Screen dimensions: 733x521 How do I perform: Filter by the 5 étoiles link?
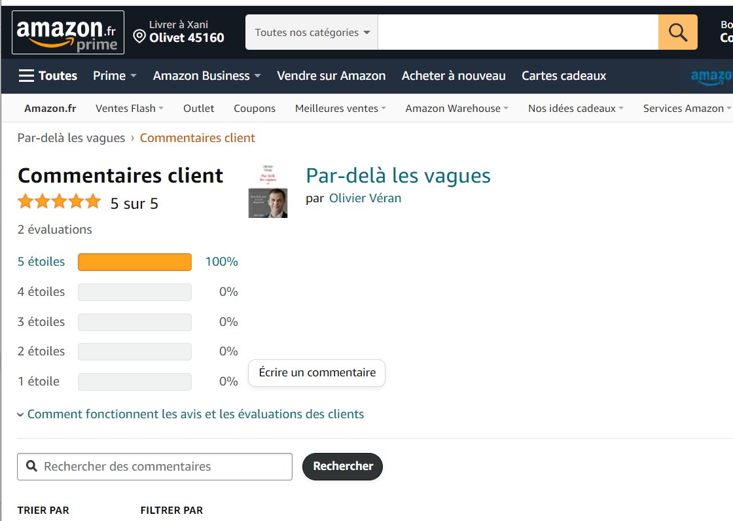point(41,261)
